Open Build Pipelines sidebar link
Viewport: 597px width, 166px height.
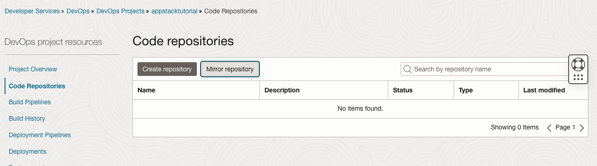tap(30, 102)
